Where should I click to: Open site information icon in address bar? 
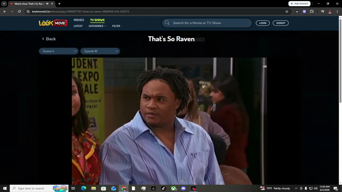pyautogui.click(x=28, y=11)
